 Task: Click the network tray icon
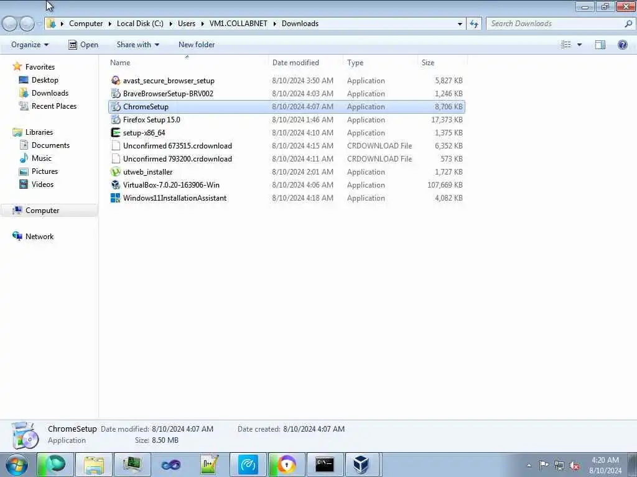tap(559, 465)
